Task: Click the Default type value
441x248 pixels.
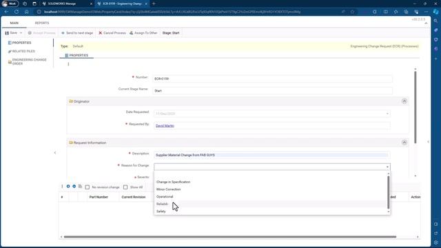Action: click(78, 46)
